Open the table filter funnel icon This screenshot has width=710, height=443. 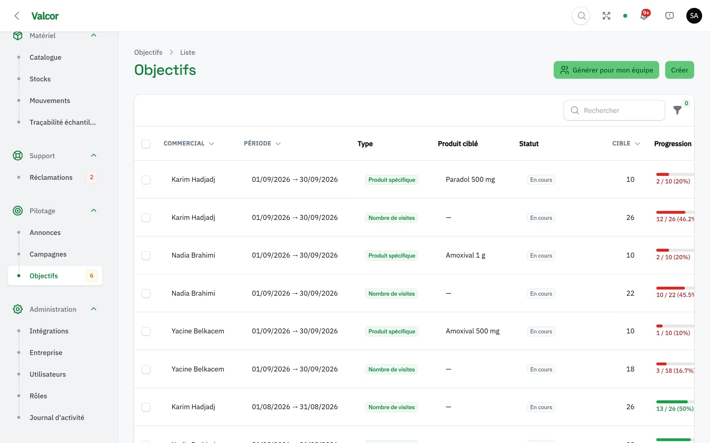(677, 110)
